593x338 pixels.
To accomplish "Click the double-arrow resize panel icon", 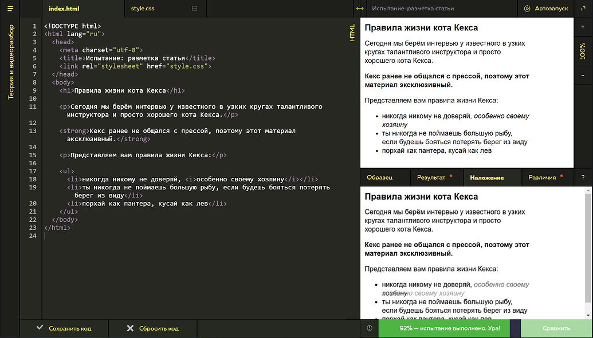I will click(x=360, y=9).
